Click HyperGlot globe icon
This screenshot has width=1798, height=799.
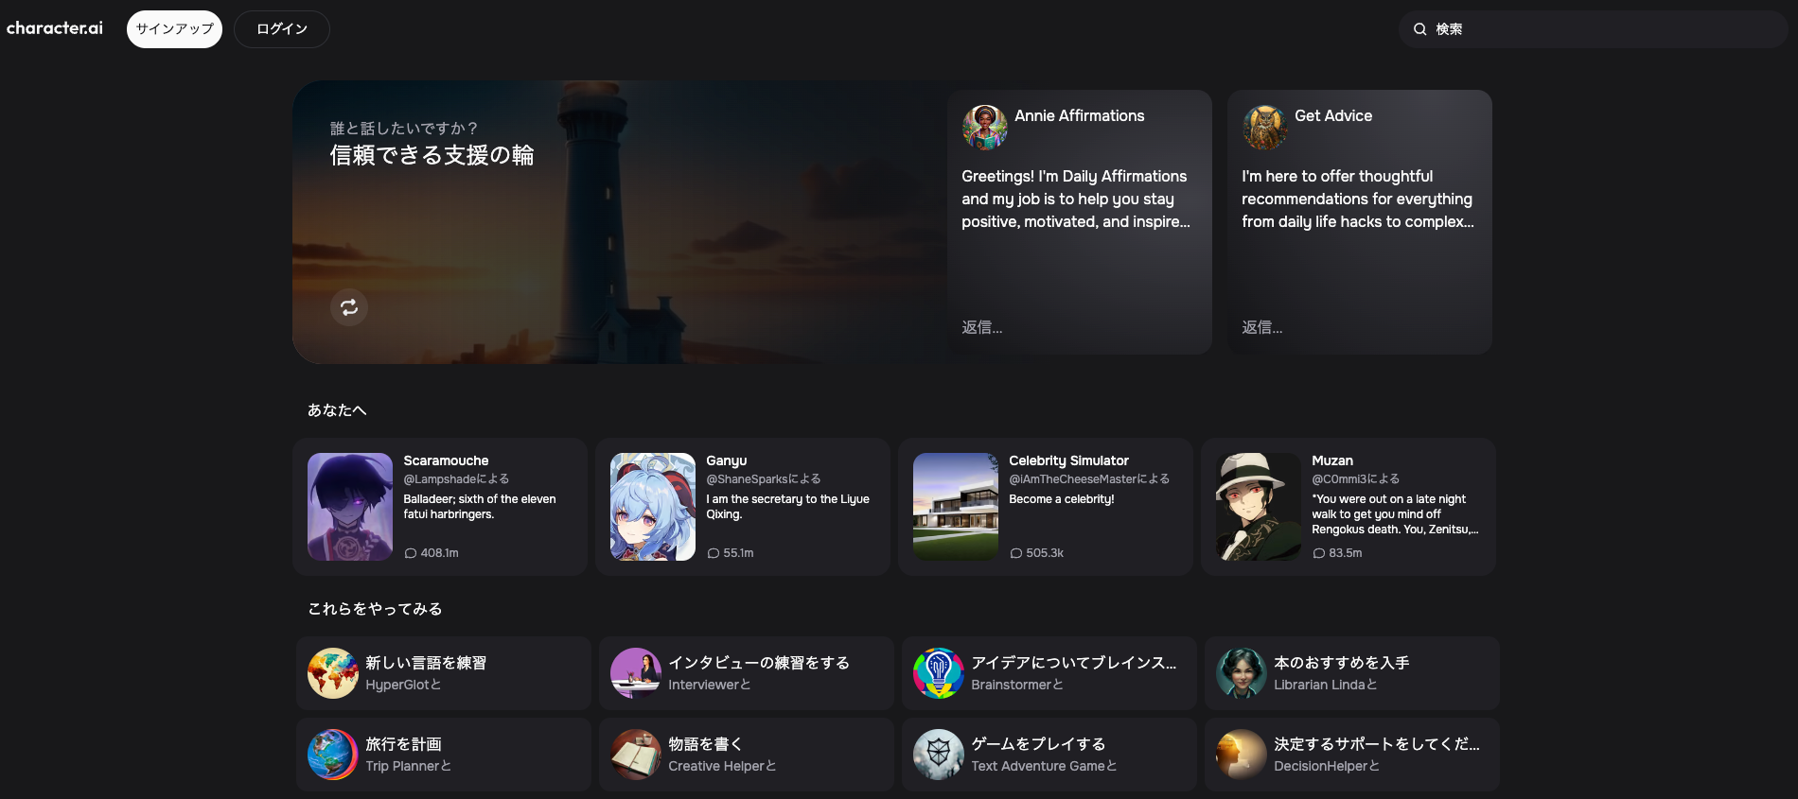[333, 673]
